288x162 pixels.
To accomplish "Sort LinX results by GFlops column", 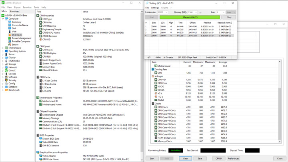I will pos(192,23).
